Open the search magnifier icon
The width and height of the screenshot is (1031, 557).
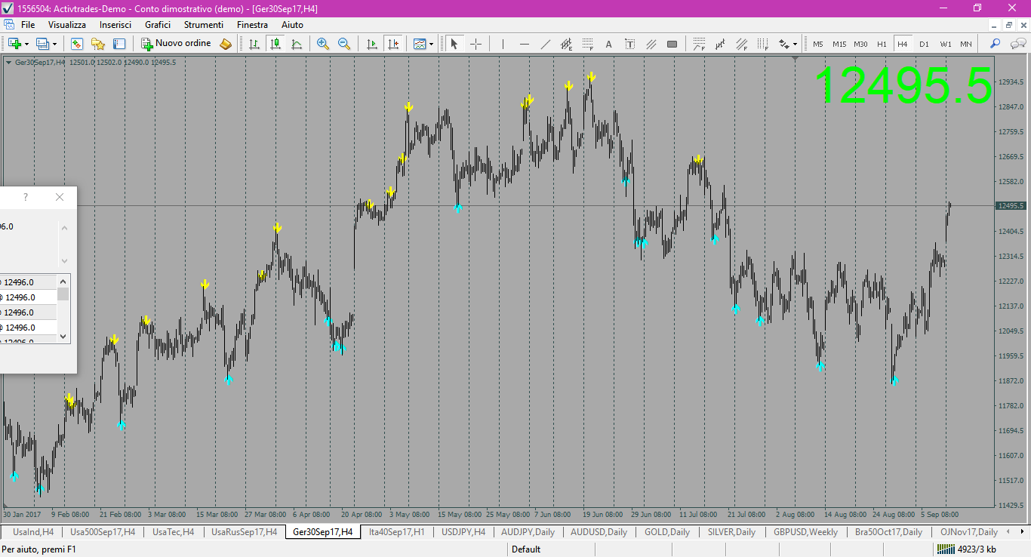[995, 44]
